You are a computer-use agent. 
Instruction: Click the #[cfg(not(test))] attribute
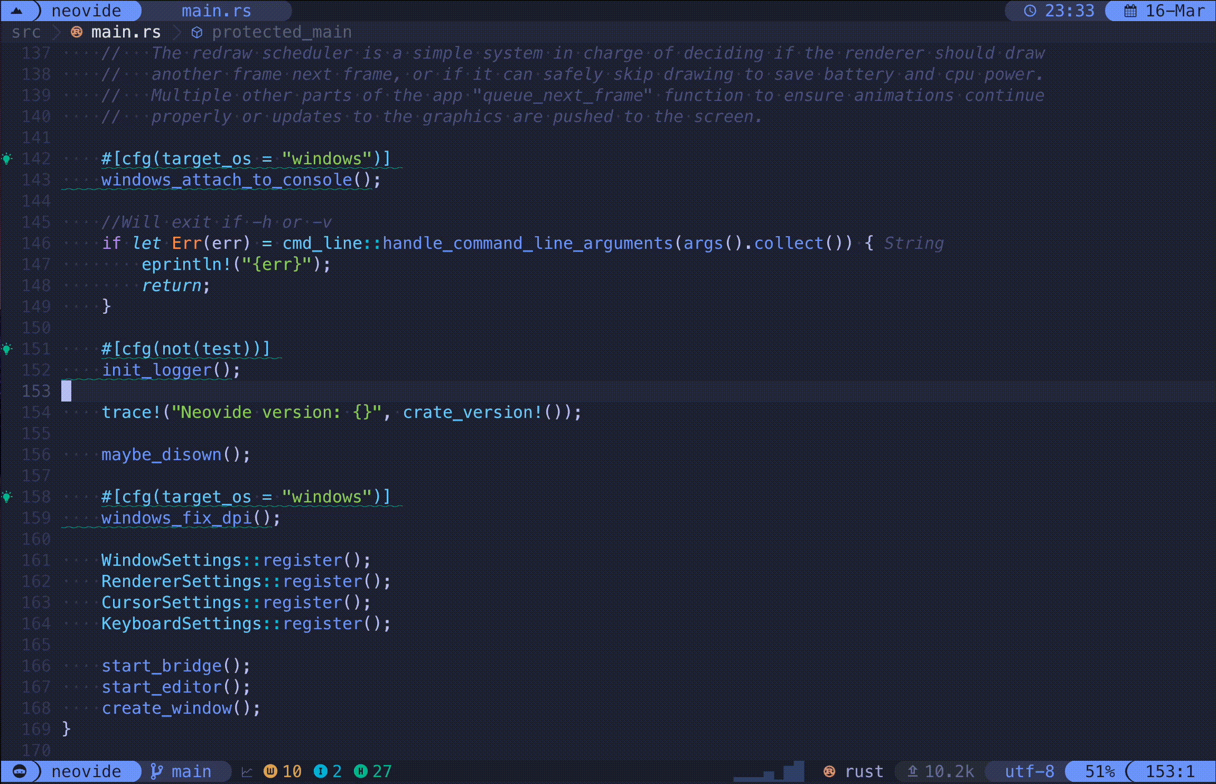pyautogui.click(x=186, y=349)
